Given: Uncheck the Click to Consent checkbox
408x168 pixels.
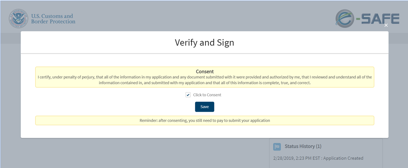Looking at the screenshot, I should coord(188,95).
